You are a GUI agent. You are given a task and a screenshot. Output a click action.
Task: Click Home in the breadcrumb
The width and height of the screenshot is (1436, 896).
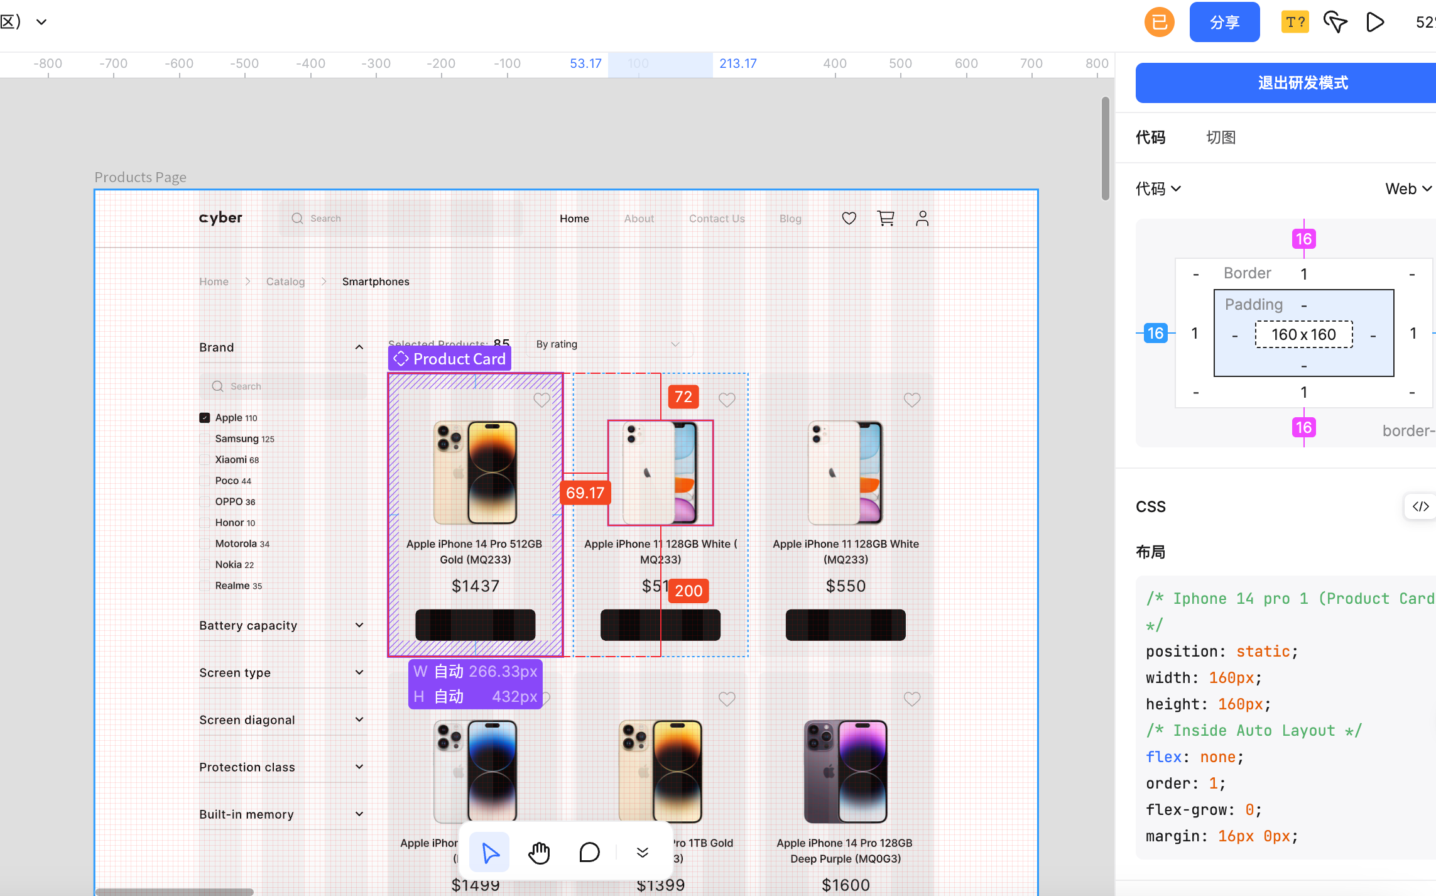coord(214,281)
